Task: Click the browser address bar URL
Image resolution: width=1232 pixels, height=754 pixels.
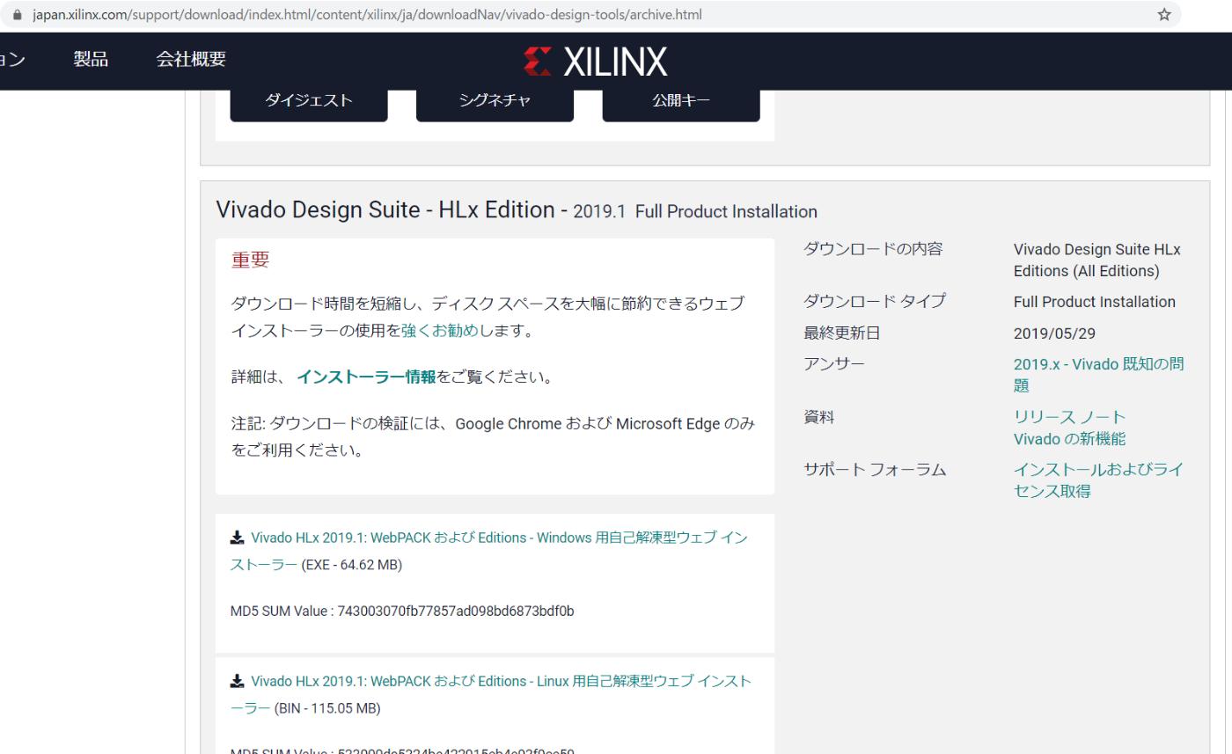Action: [x=367, y=15]
